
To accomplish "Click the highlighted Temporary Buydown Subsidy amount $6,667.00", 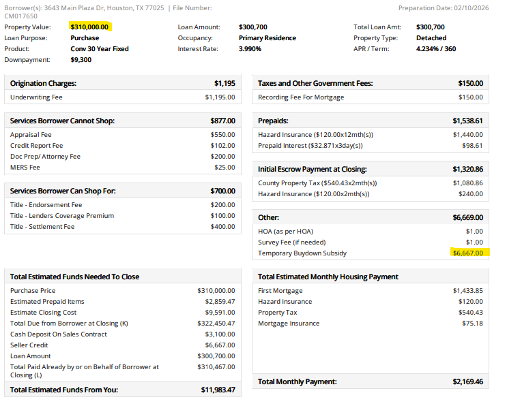I will [467, 253].
